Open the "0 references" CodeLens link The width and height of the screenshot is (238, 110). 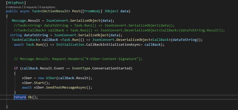pos(14,7)
